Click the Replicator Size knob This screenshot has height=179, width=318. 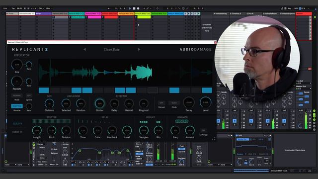[17, 65]
